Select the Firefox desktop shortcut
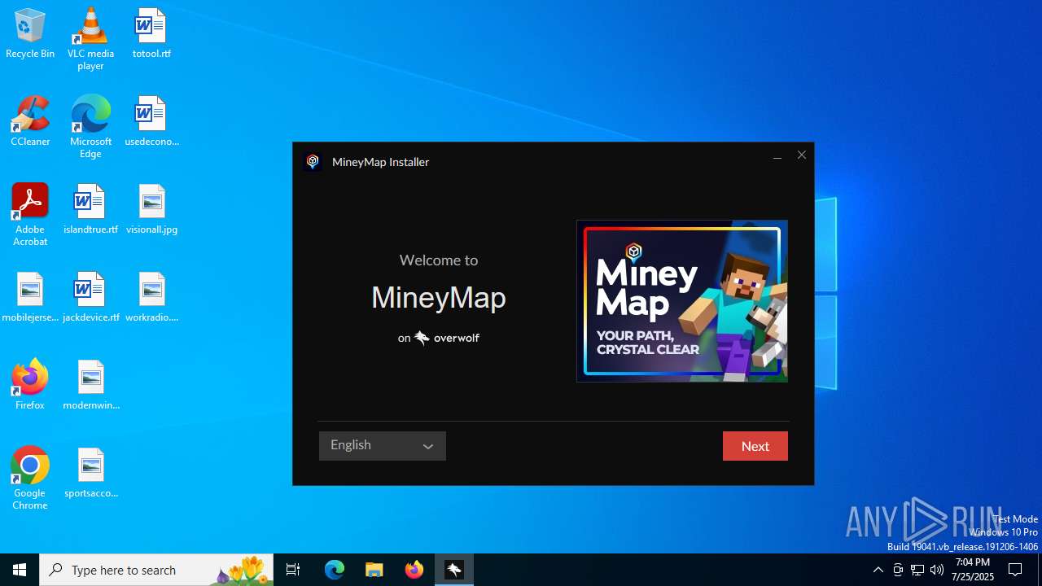Image resolution: width=1042 pixels, height=586 pixels. click(30, 385)
